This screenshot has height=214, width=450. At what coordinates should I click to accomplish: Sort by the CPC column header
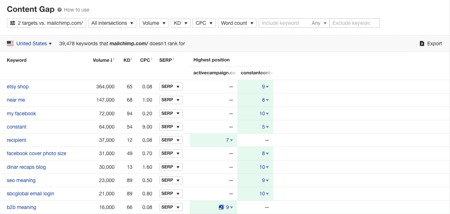tap(145, 60)
